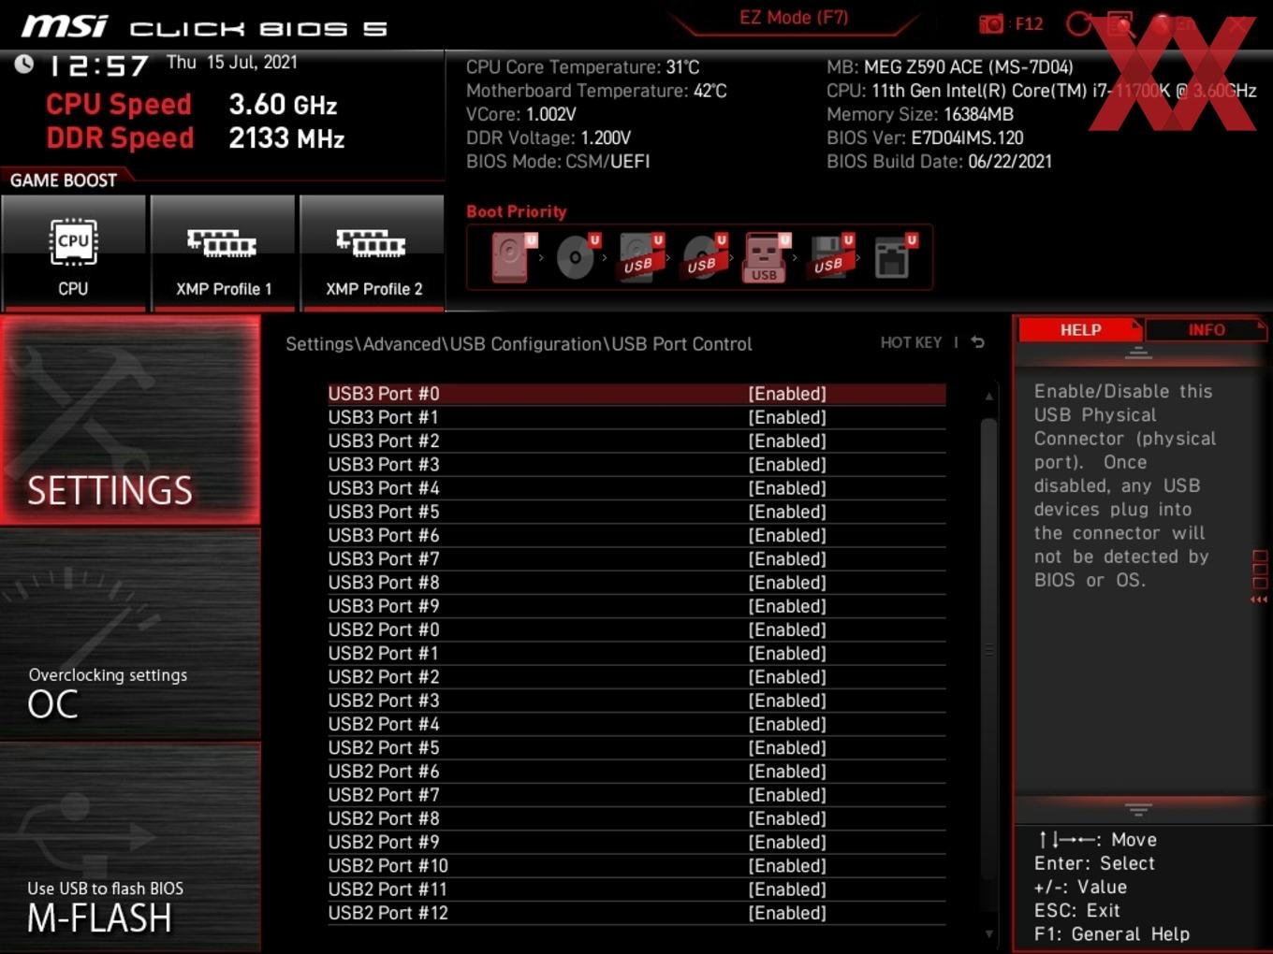
Task: Select the USB2 Port #5 row label
Action: [384, 748]
